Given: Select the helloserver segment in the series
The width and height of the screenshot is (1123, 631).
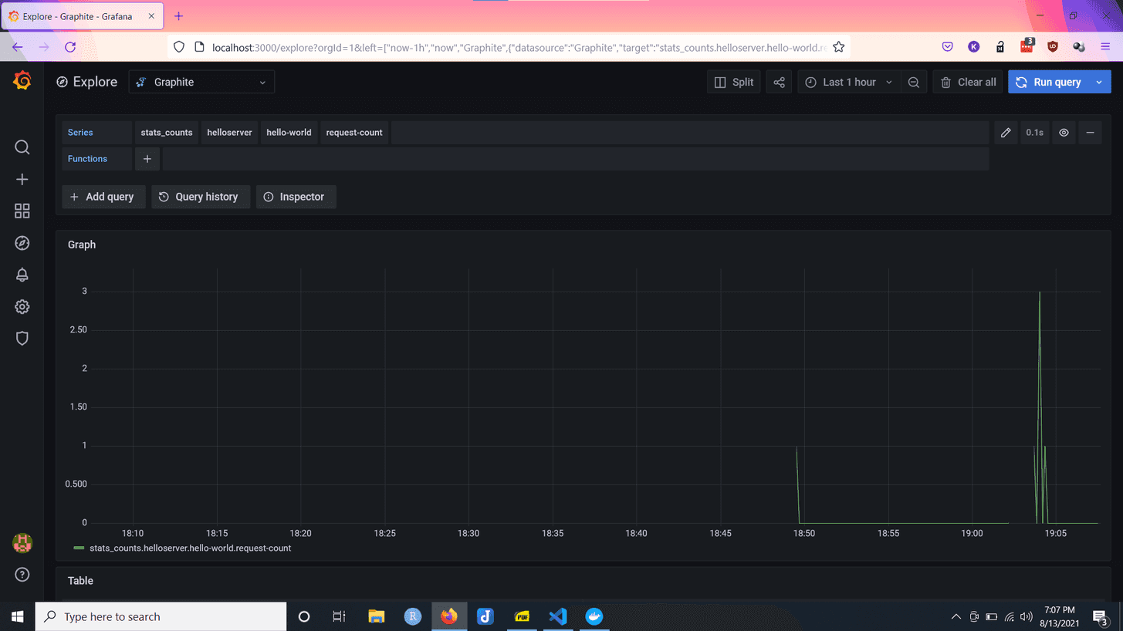Looking at the screenshot, I should tap(229, 132).
